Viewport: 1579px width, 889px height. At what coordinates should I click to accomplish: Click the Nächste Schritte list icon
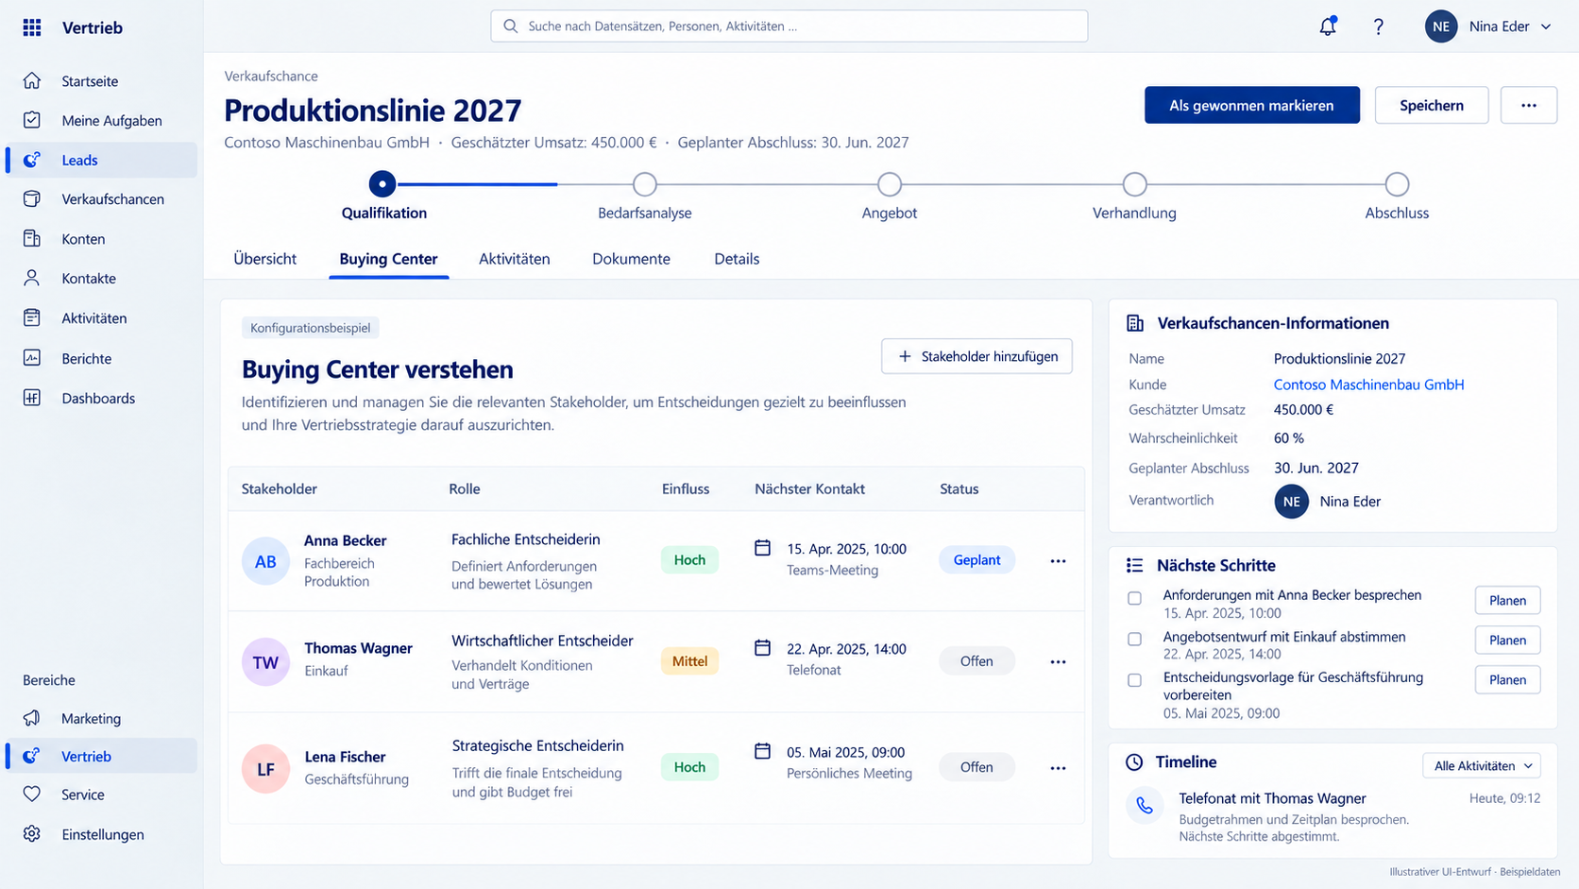tap(1135, 565)
